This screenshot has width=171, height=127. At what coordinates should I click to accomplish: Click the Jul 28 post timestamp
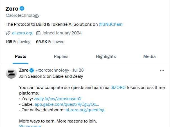(78, 70)
